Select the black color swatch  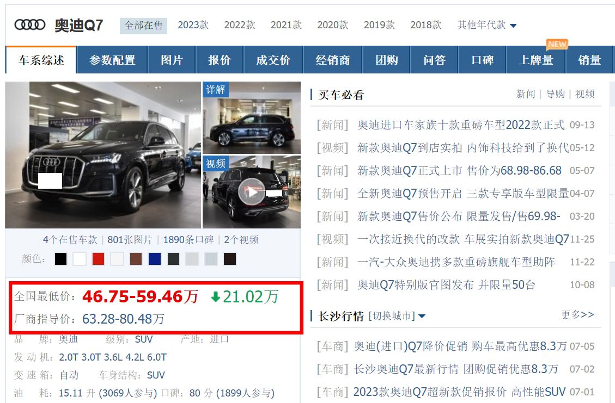pos(61,259)
